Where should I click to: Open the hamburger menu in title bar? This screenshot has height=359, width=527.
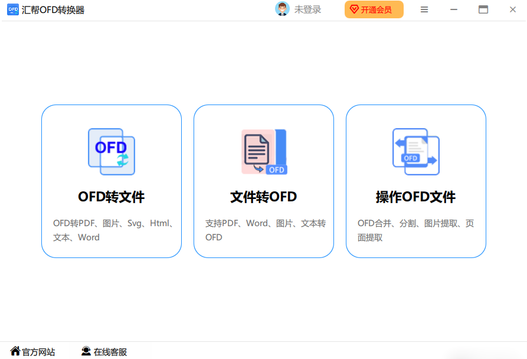pos(424,9)
